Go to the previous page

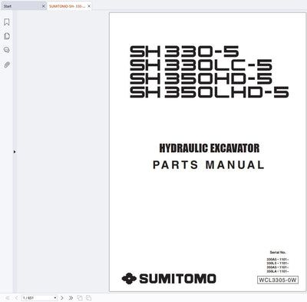click(x=16, y=298)
